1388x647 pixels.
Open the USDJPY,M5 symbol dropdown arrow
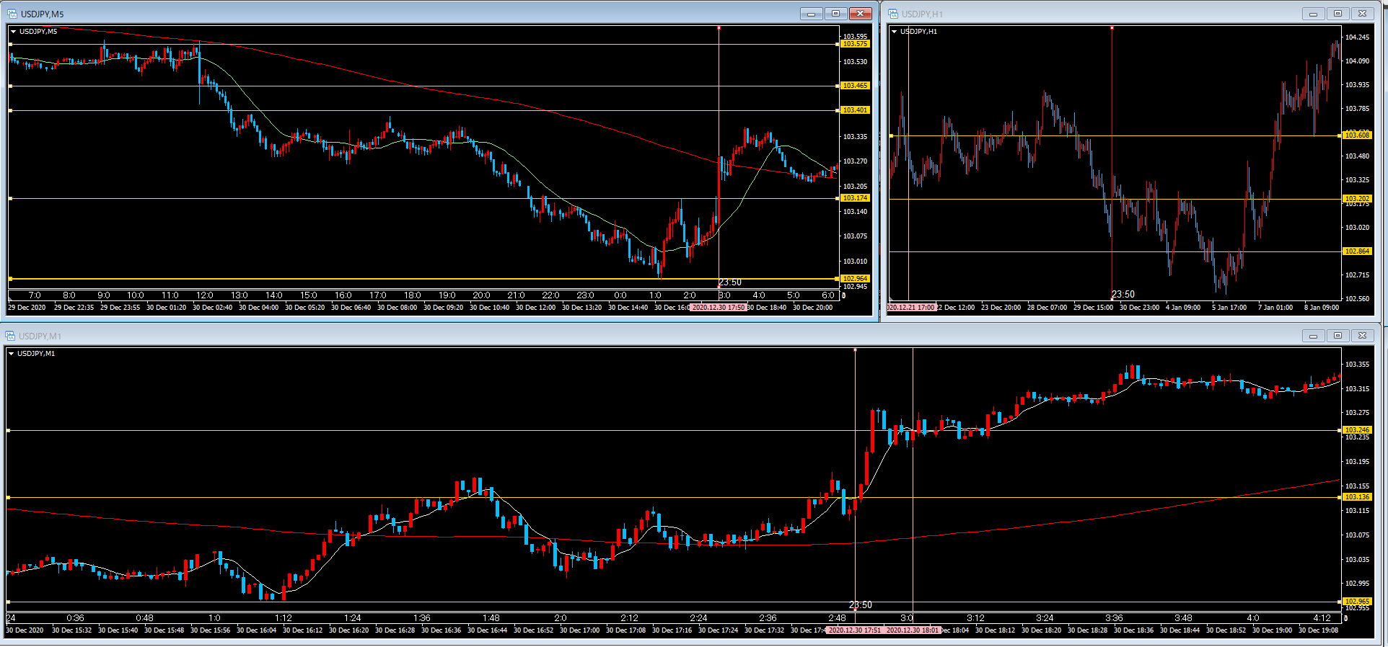point(14,32)
